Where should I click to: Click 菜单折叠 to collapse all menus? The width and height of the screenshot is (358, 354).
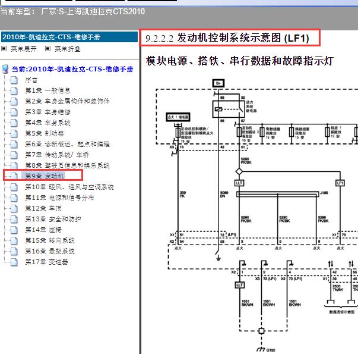(68, 49)
